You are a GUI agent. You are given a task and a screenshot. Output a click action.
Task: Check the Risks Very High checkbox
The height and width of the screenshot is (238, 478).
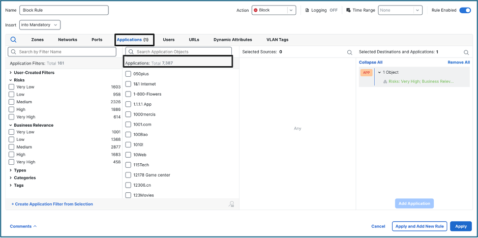click(11, 117)
